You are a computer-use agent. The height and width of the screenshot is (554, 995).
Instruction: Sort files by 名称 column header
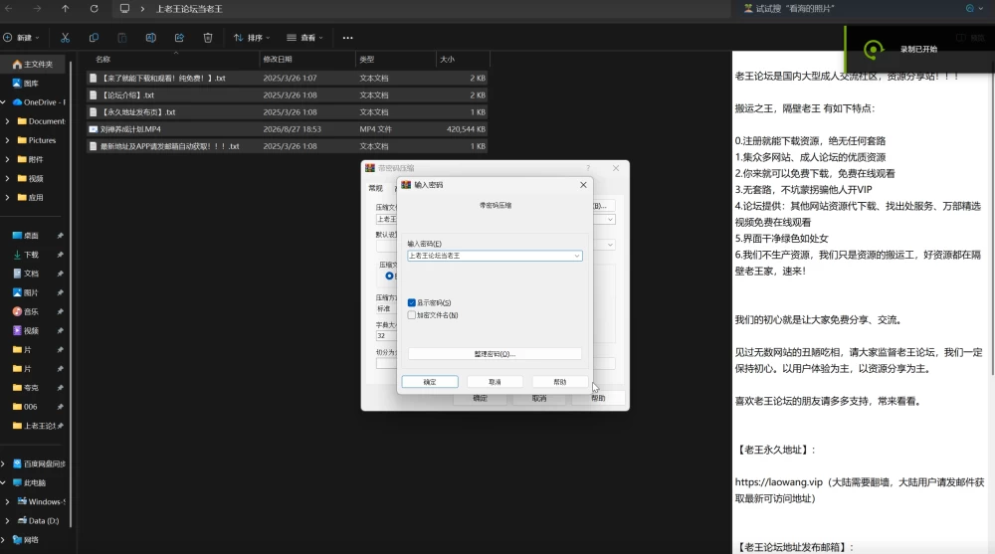tap(102, 59)
